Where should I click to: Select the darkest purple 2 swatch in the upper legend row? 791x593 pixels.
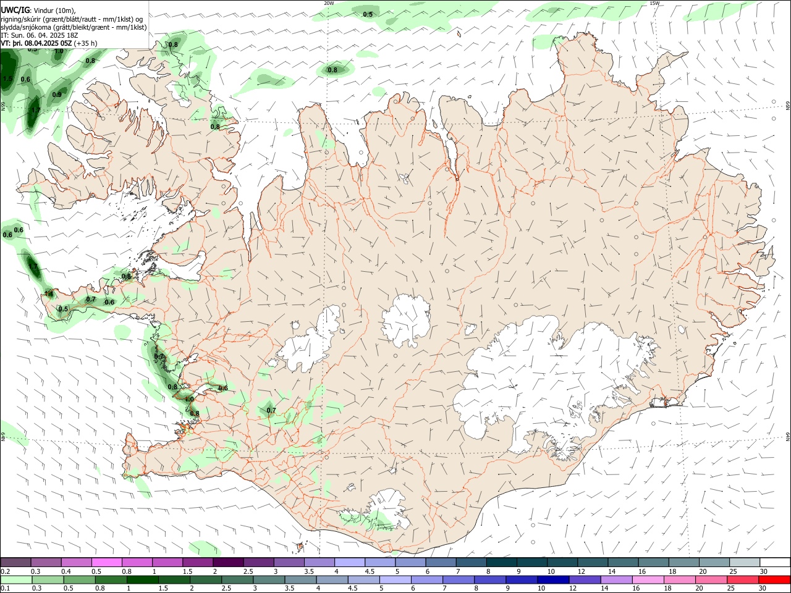point(228,562)
